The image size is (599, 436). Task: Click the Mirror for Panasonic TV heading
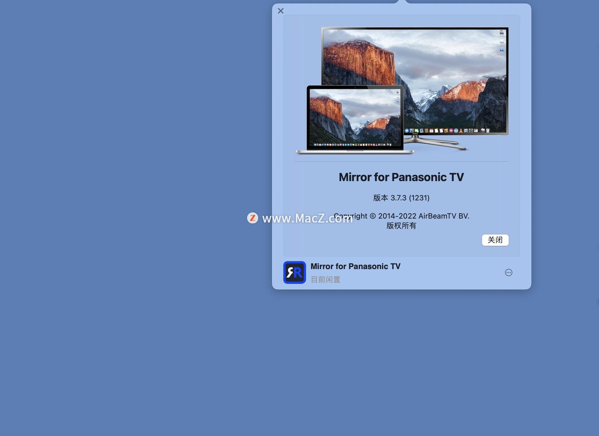click(x=401, y=177)
